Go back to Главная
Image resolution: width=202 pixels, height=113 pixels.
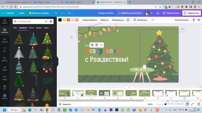click(9, 13)
